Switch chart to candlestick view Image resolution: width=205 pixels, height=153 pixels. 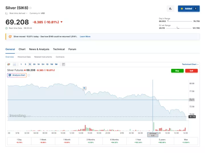(9, 64)
